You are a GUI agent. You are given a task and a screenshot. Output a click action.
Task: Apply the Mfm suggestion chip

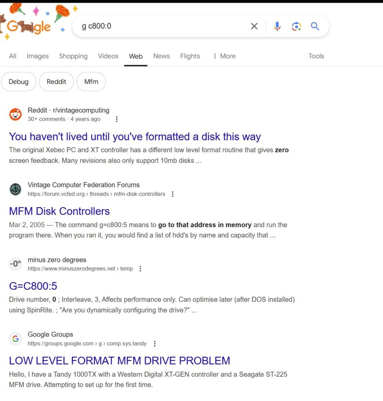pyautogui.click(x=91, y=81)
